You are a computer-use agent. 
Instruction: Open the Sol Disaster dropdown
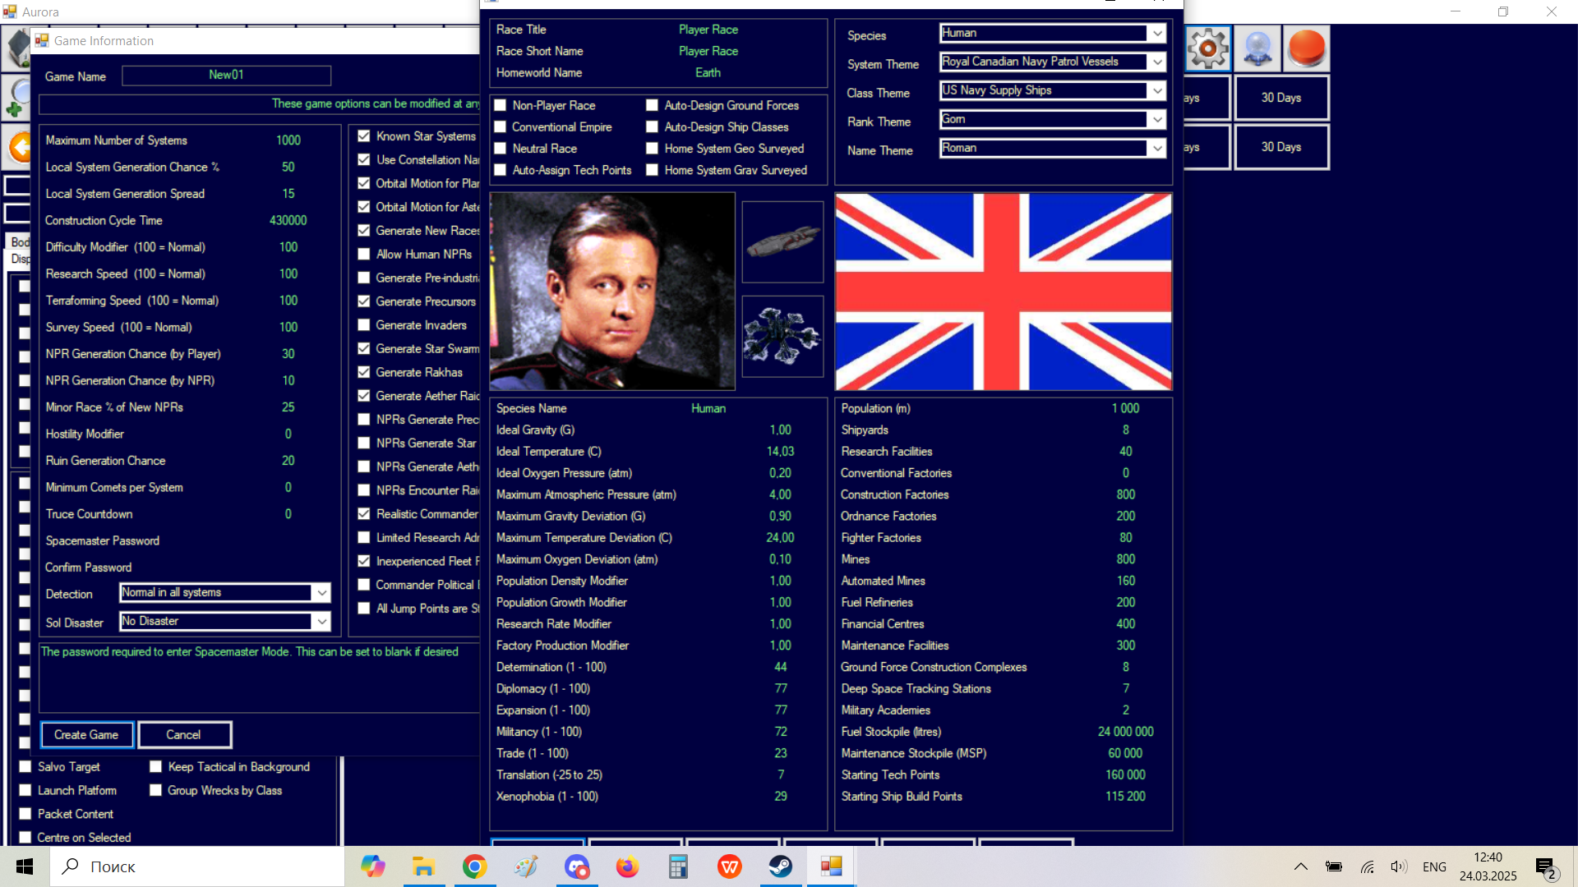(321, 622)
